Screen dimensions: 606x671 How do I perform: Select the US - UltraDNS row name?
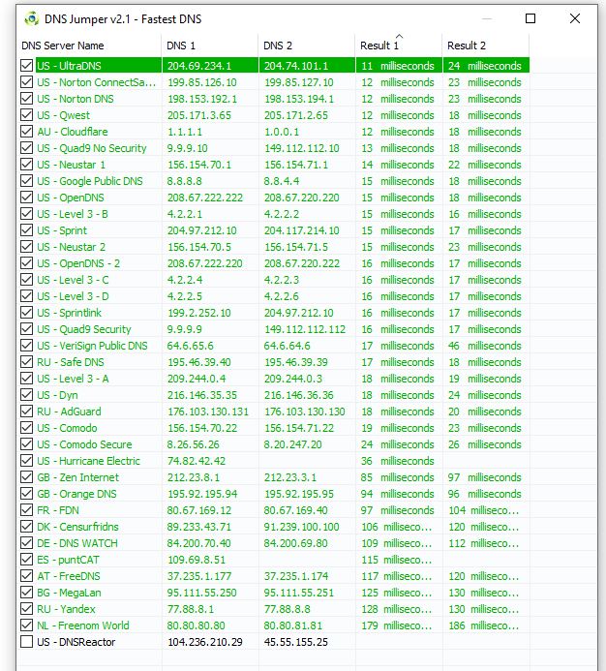pos(69,66)
